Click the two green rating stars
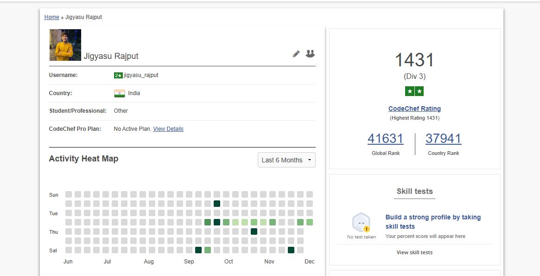Viewport: 540px width, 276px height. [414, 91]
